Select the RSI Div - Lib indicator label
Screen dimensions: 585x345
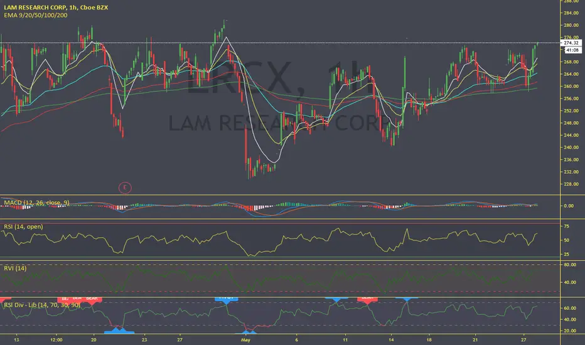[42, 305]
